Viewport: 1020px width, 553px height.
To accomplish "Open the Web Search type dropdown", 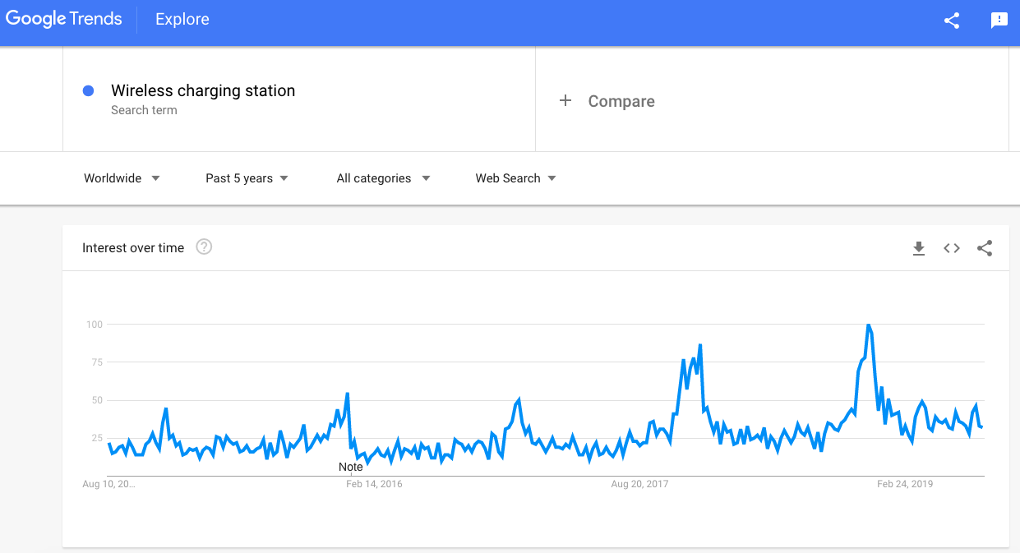I will coord(515,178).
